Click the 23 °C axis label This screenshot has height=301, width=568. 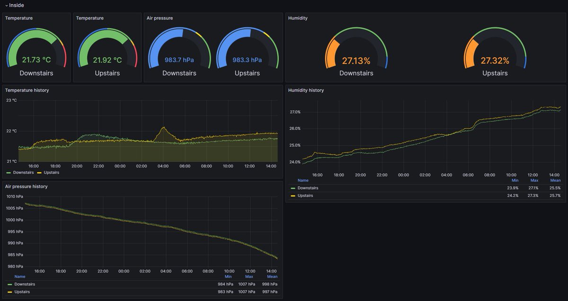point(11,100)
